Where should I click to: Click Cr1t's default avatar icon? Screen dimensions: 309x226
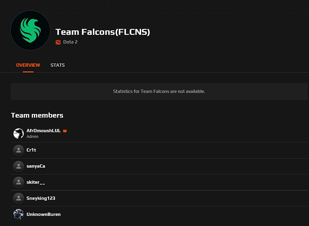18,150
